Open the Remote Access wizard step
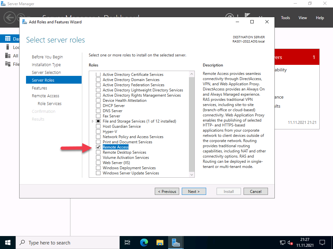 tap(46, 96)
